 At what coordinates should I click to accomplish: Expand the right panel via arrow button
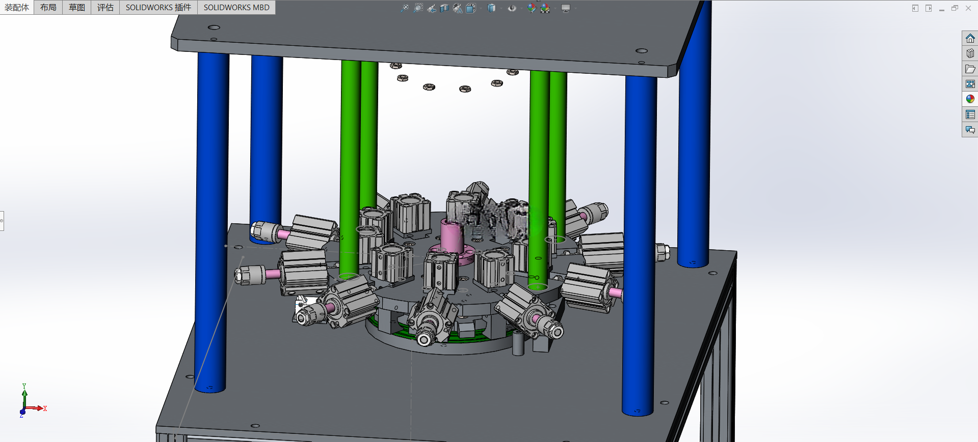(x=929, y=8)
